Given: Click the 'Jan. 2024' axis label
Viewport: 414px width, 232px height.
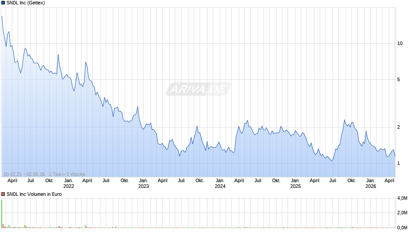Looking at the screenshot, I should point(220,183).
